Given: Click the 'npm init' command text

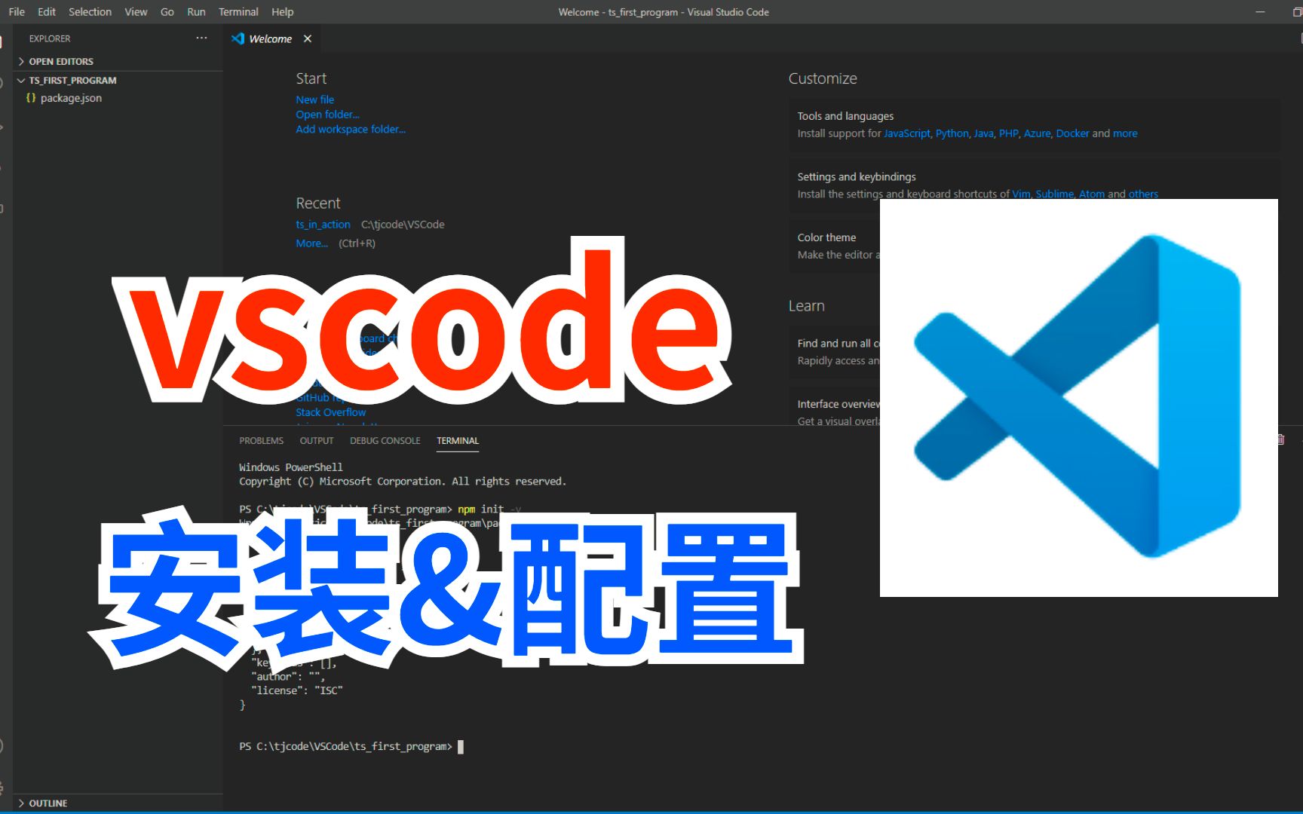Looking at the screenshot, I should click(x=480, y=510).
